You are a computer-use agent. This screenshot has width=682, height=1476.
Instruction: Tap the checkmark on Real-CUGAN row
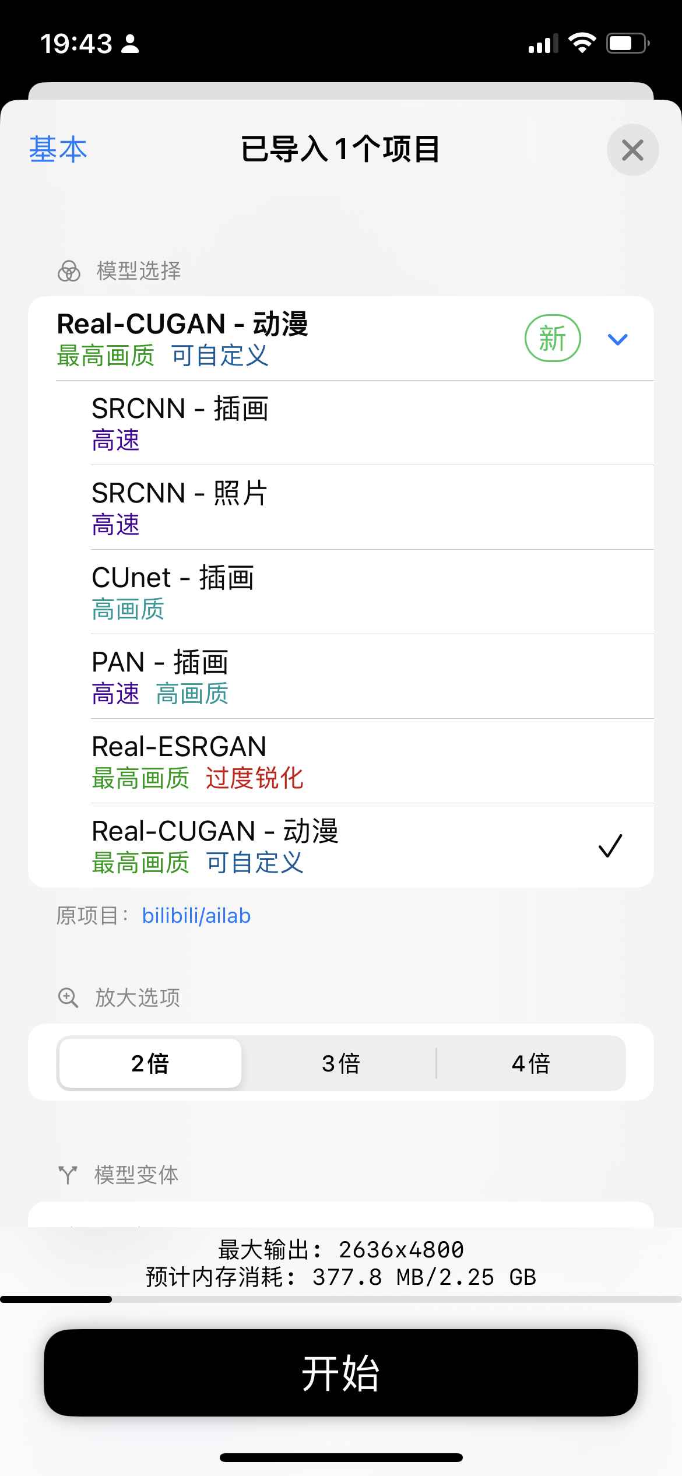[x=610, y=846]
